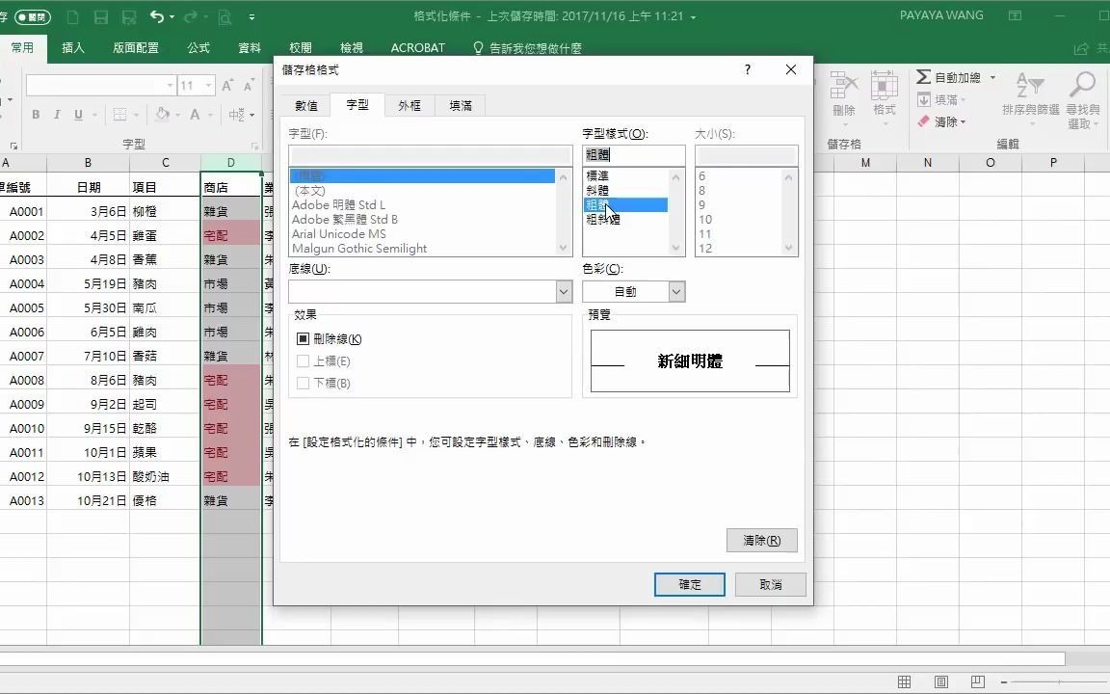1110x694 pixels.
Task: Switch to the 外框 tab in dialog
Action: (409, 105)
